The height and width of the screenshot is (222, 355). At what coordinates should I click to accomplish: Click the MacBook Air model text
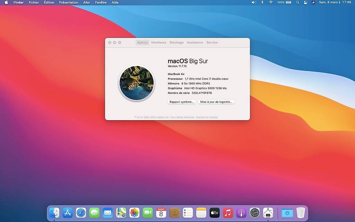tap(176, 74)
